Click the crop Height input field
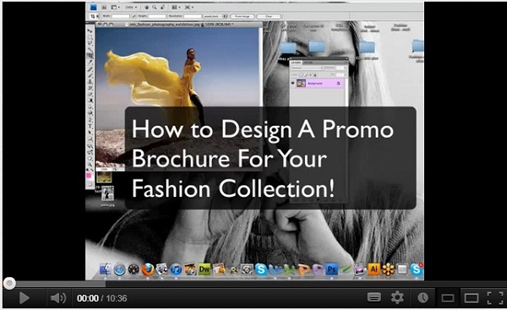The image size is (507, 310). tap(157, 16)
